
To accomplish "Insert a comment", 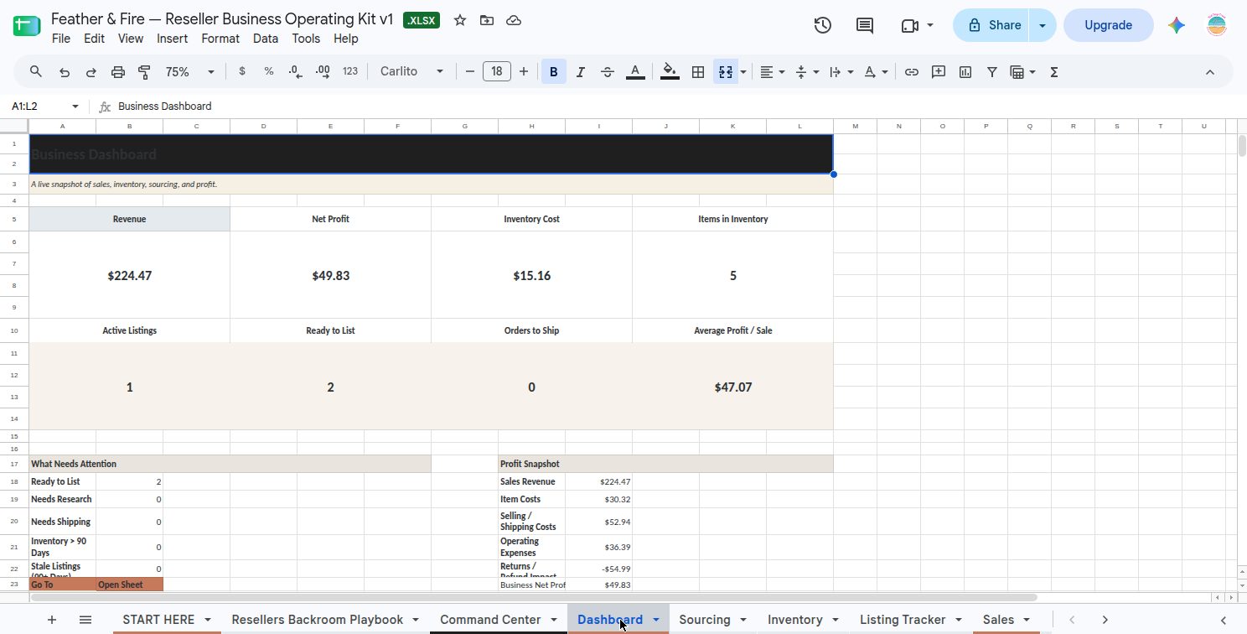I will click(939, 72).
